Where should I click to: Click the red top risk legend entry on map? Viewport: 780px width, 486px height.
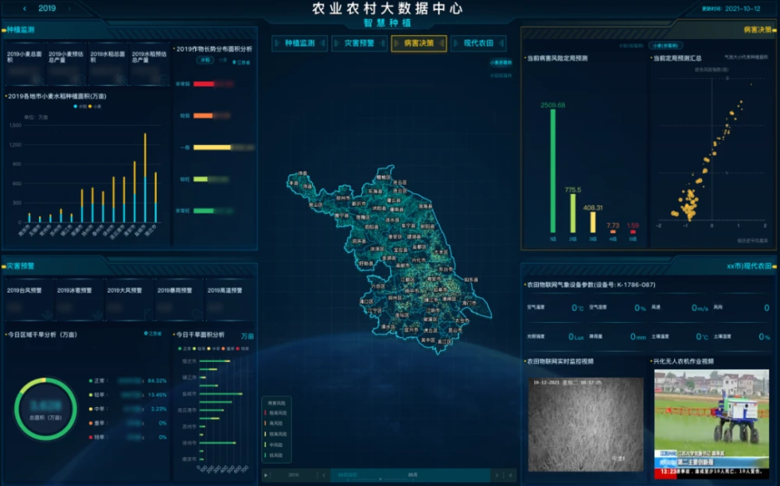(x=275, y=413)
